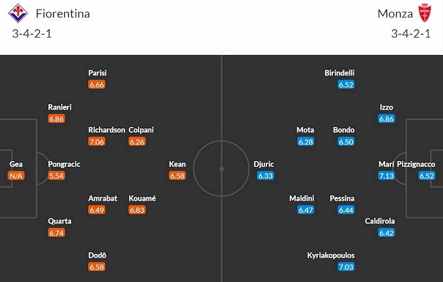This screenshot has width=443, height=282.
Task: Select Marí's 7.13 rating badge
Action: [386, 176]
